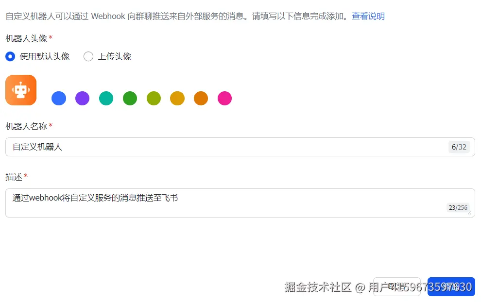
Task: Focus the 机器人名称 text input field
Action: click(x=240, y=147)
